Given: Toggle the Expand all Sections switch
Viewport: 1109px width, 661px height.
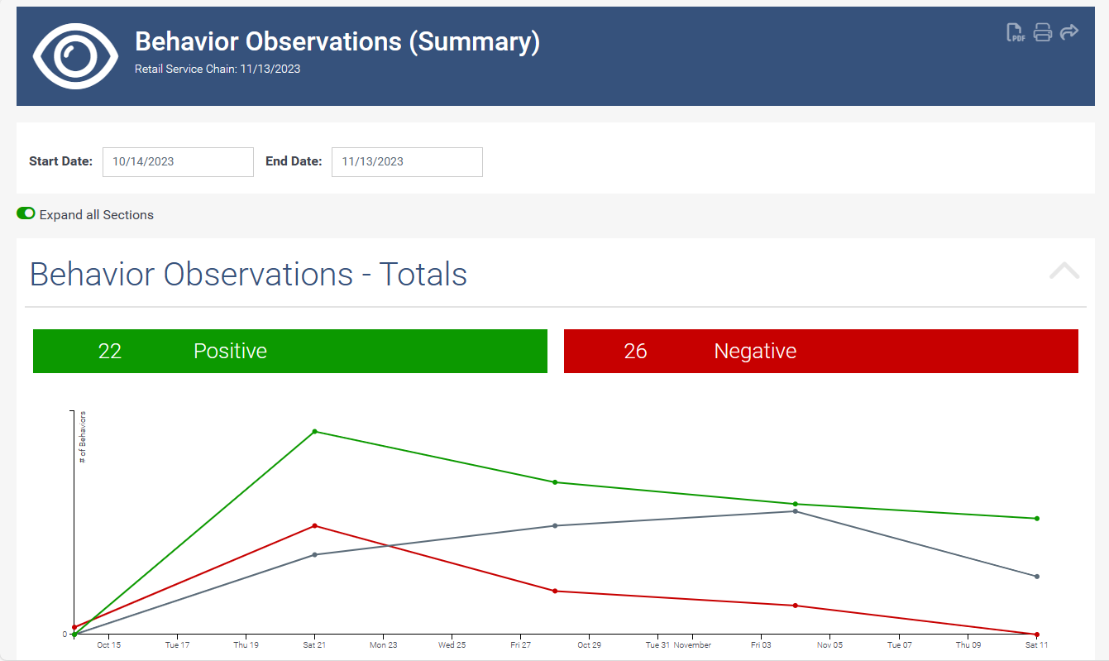Looking at the screenshot, I should (x=26, y=213).
